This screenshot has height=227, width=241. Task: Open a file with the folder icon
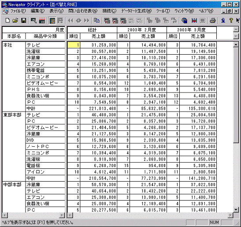click(15, 20)
